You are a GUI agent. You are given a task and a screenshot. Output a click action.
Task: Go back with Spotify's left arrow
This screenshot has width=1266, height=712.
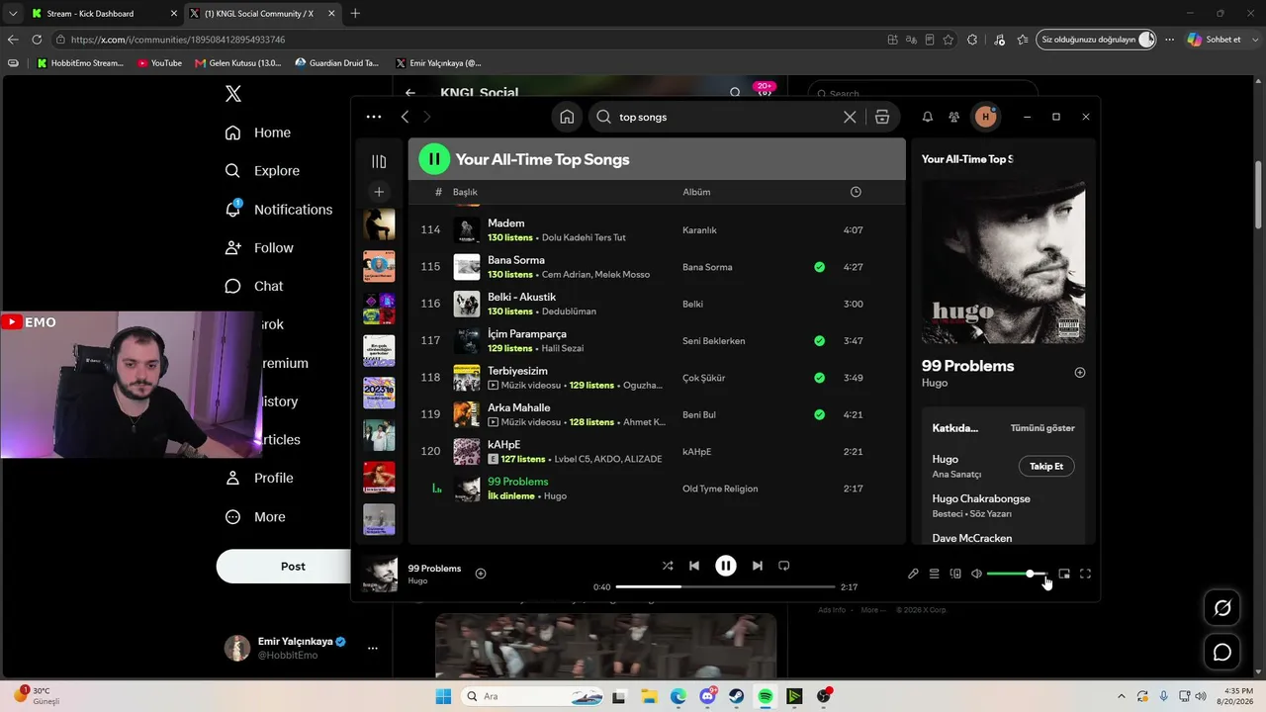pos(405,117)
